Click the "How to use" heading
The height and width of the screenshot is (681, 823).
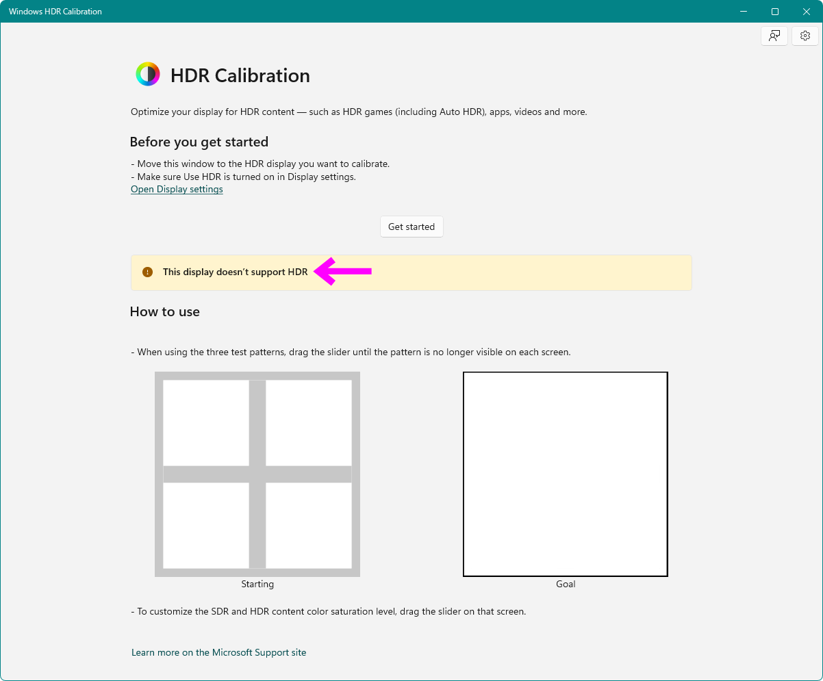tap(165, 312)
